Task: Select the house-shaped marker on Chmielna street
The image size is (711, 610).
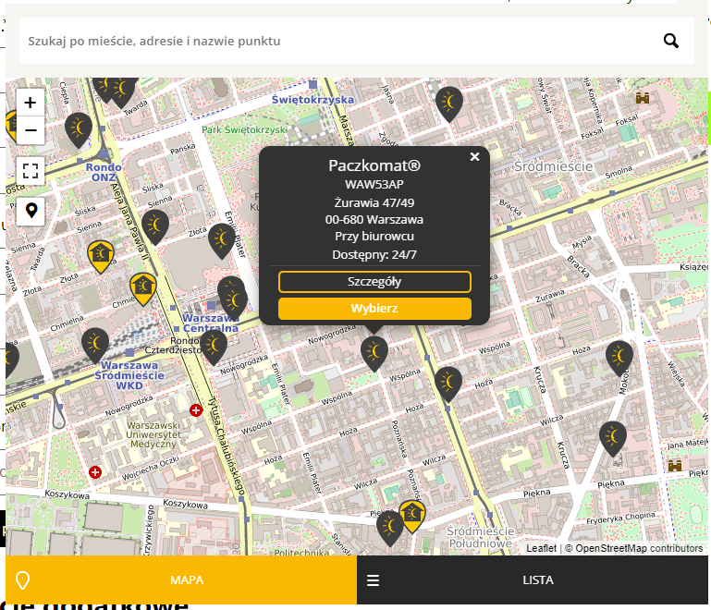Action: click(x=143, y=288)
